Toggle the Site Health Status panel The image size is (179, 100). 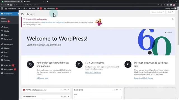[x=69, y=97]
